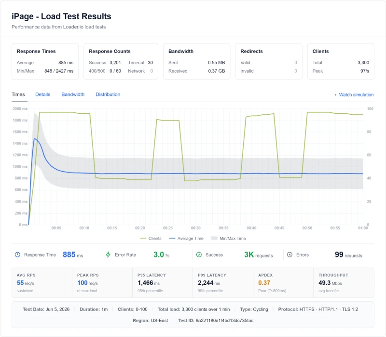Click the iPage - Load Test Results heading
Image resolution: width=386 pixels, height=337 pixels.
(61, 16)
